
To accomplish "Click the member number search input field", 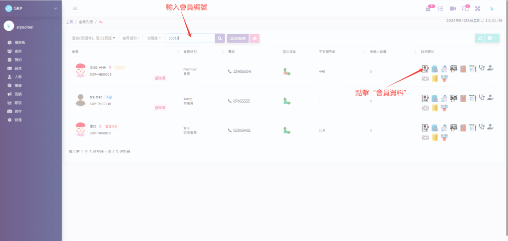I will point(190,38).
